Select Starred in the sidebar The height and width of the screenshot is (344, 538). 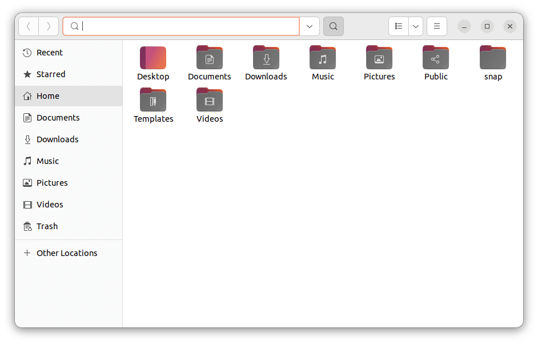(50, 74)
